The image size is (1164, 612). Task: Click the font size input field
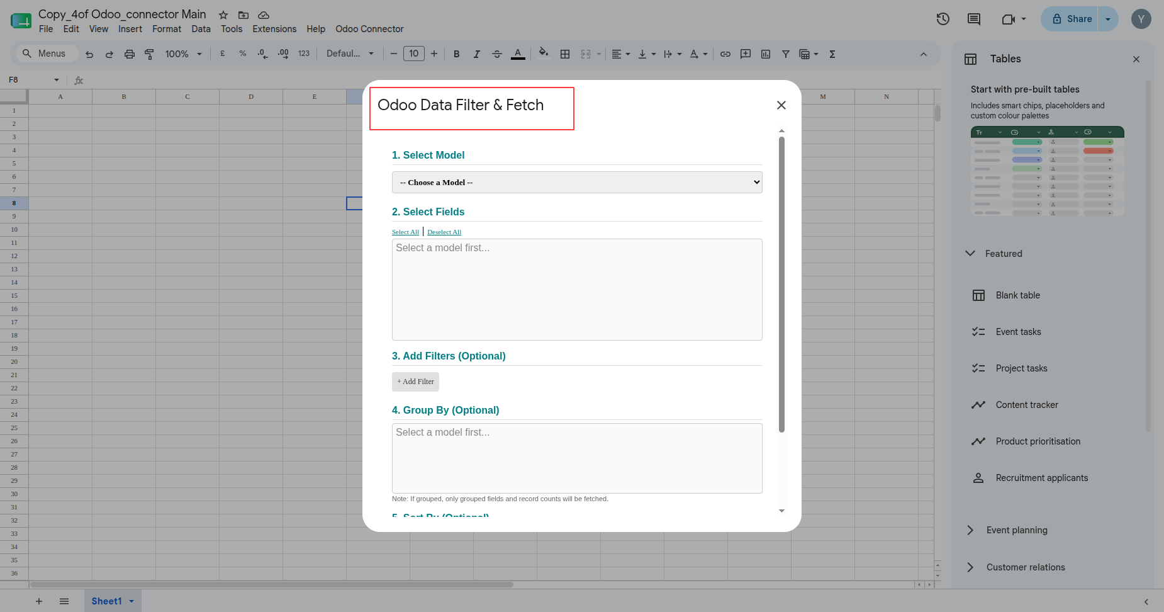[414, 54]
